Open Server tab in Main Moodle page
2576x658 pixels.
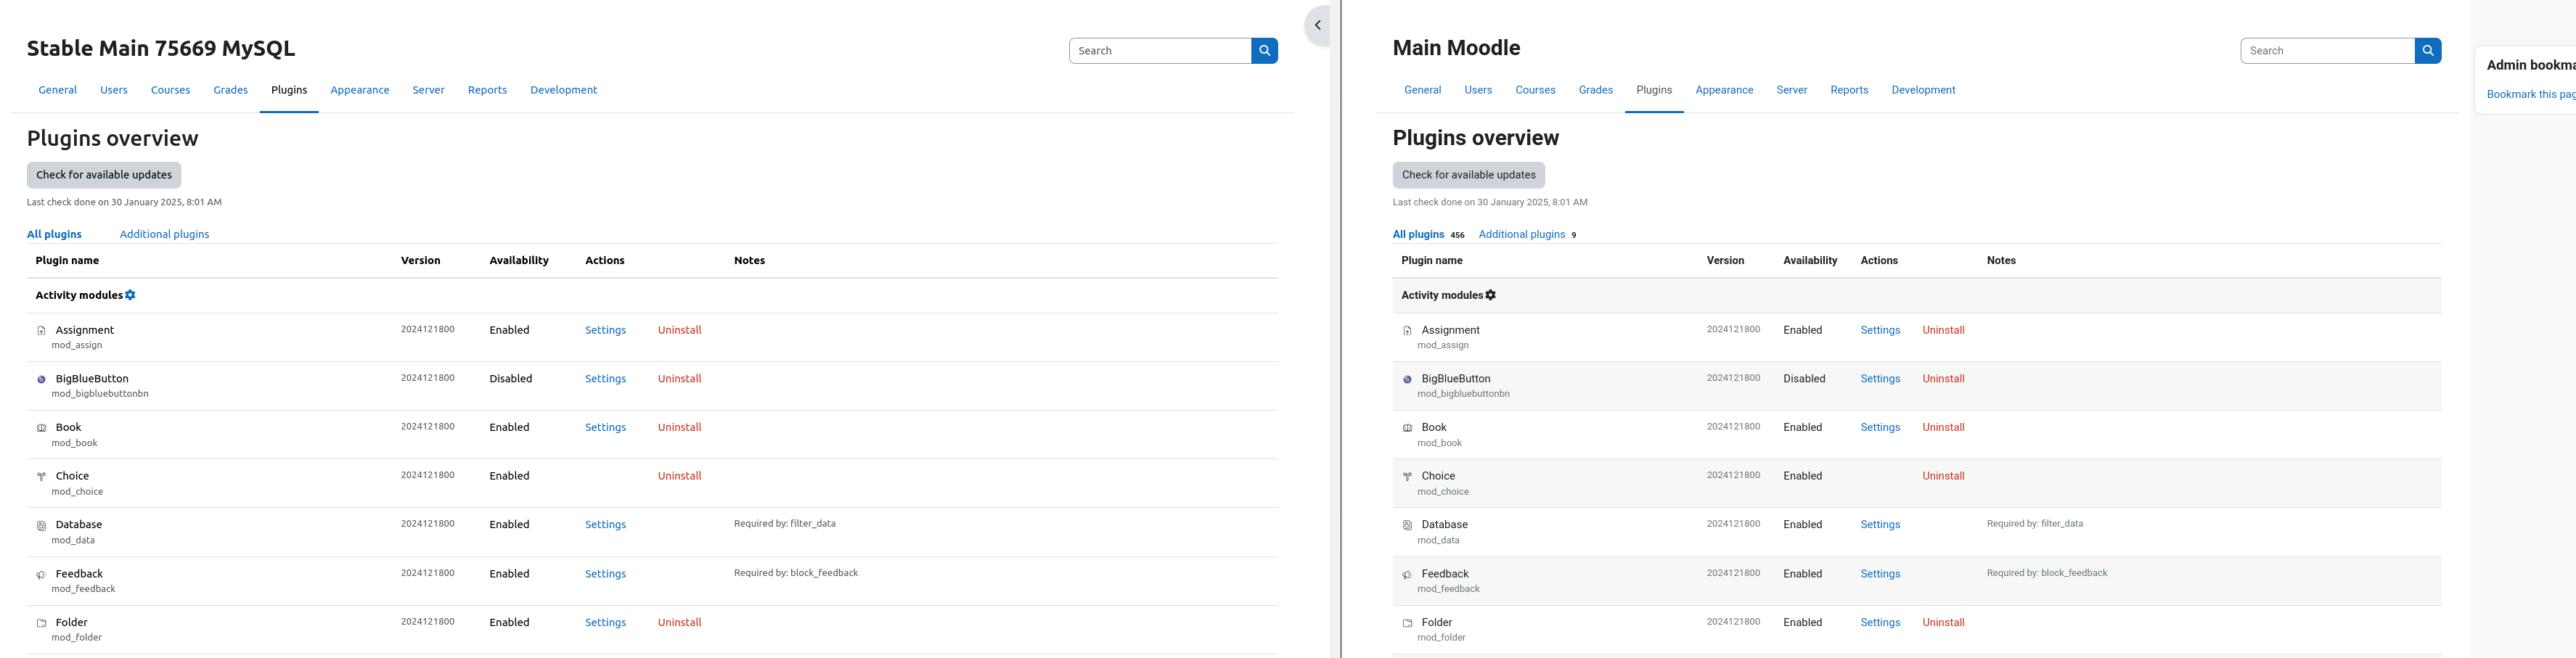coord(1791,90)
